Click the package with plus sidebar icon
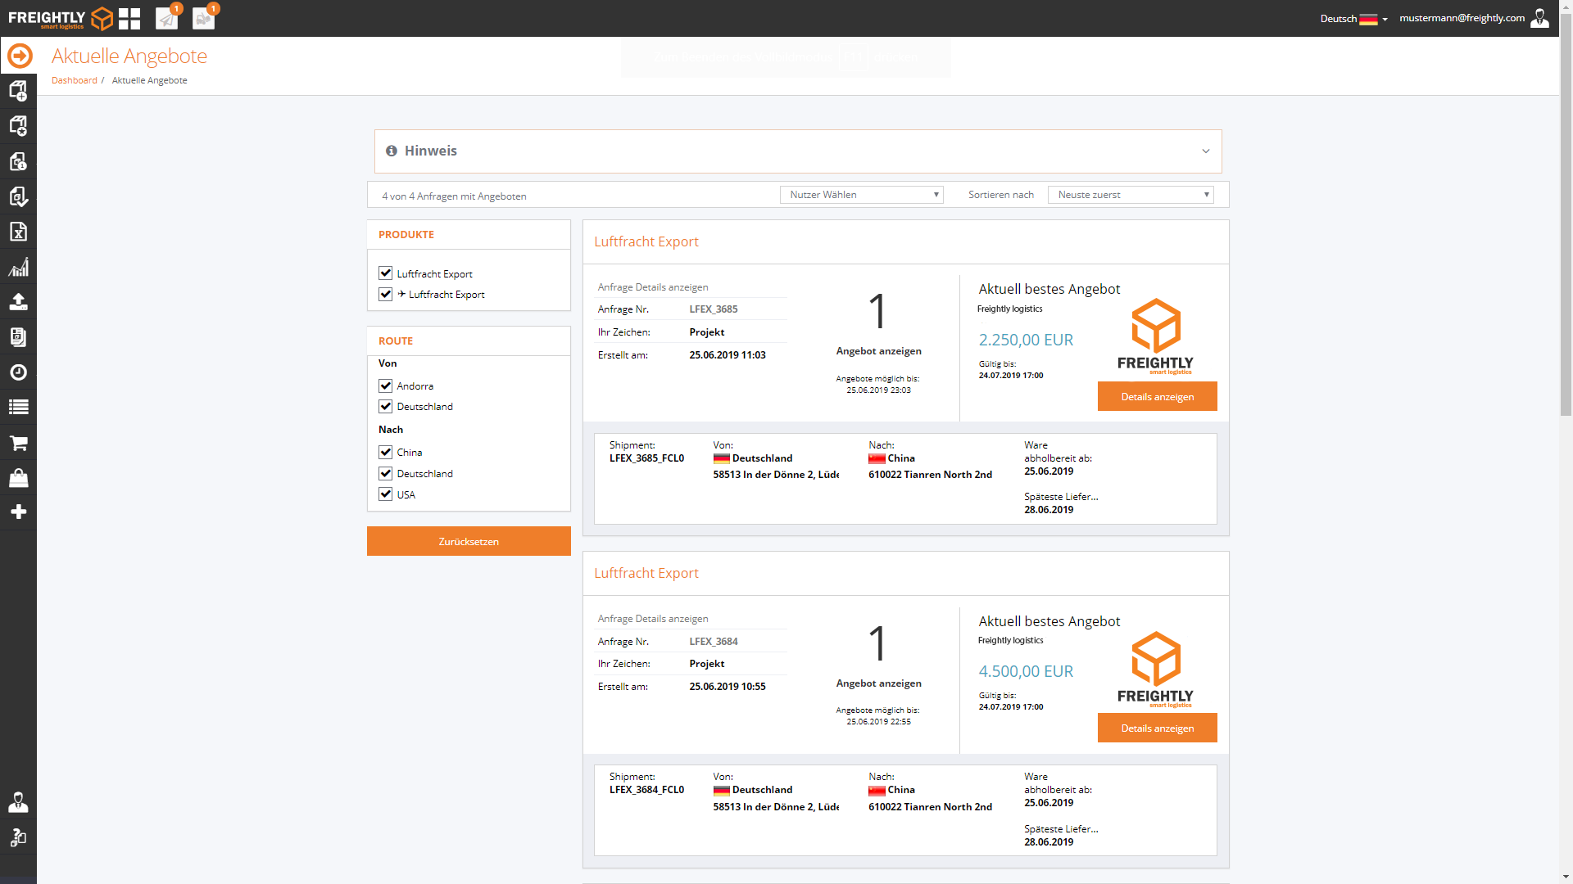The height and width of the screenshot is (884, 1573). (18, 91)
